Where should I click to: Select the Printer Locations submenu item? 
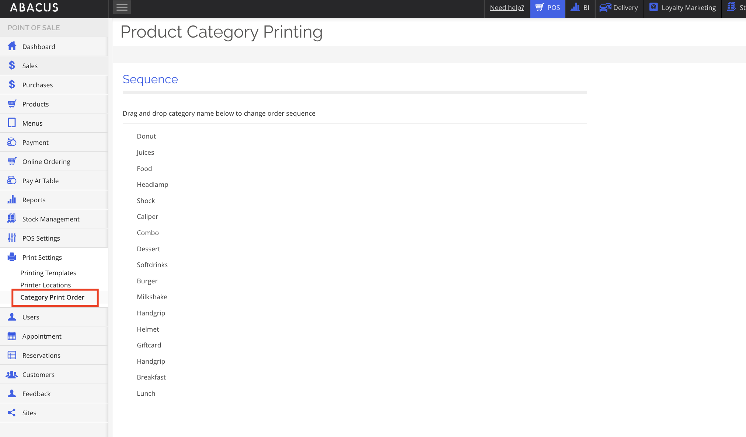point(46,285)
